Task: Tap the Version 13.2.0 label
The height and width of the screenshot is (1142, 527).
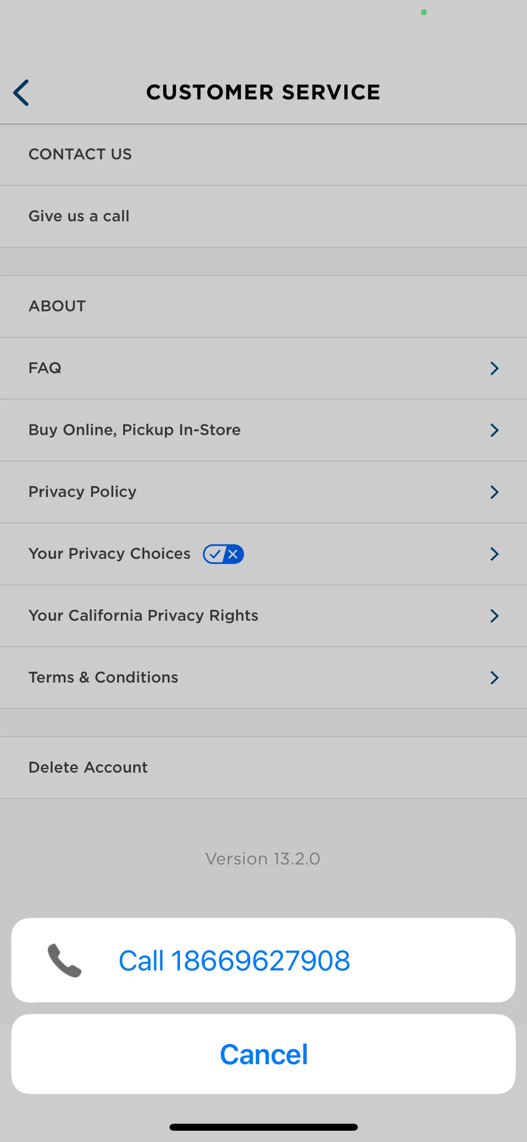Action: [263, 859]
